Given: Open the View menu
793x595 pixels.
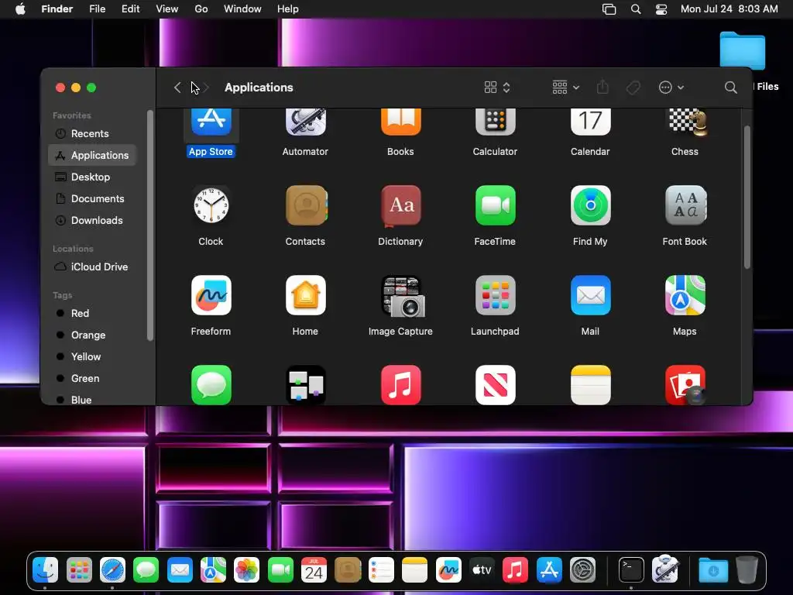Looking at the screenshot, I should 167,9.
